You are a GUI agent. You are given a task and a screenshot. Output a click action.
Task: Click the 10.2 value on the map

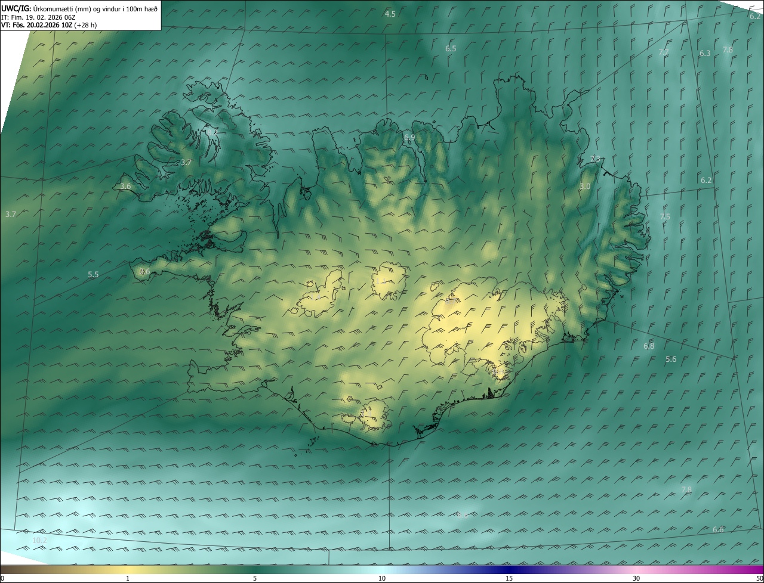click(x=39, y=541)
